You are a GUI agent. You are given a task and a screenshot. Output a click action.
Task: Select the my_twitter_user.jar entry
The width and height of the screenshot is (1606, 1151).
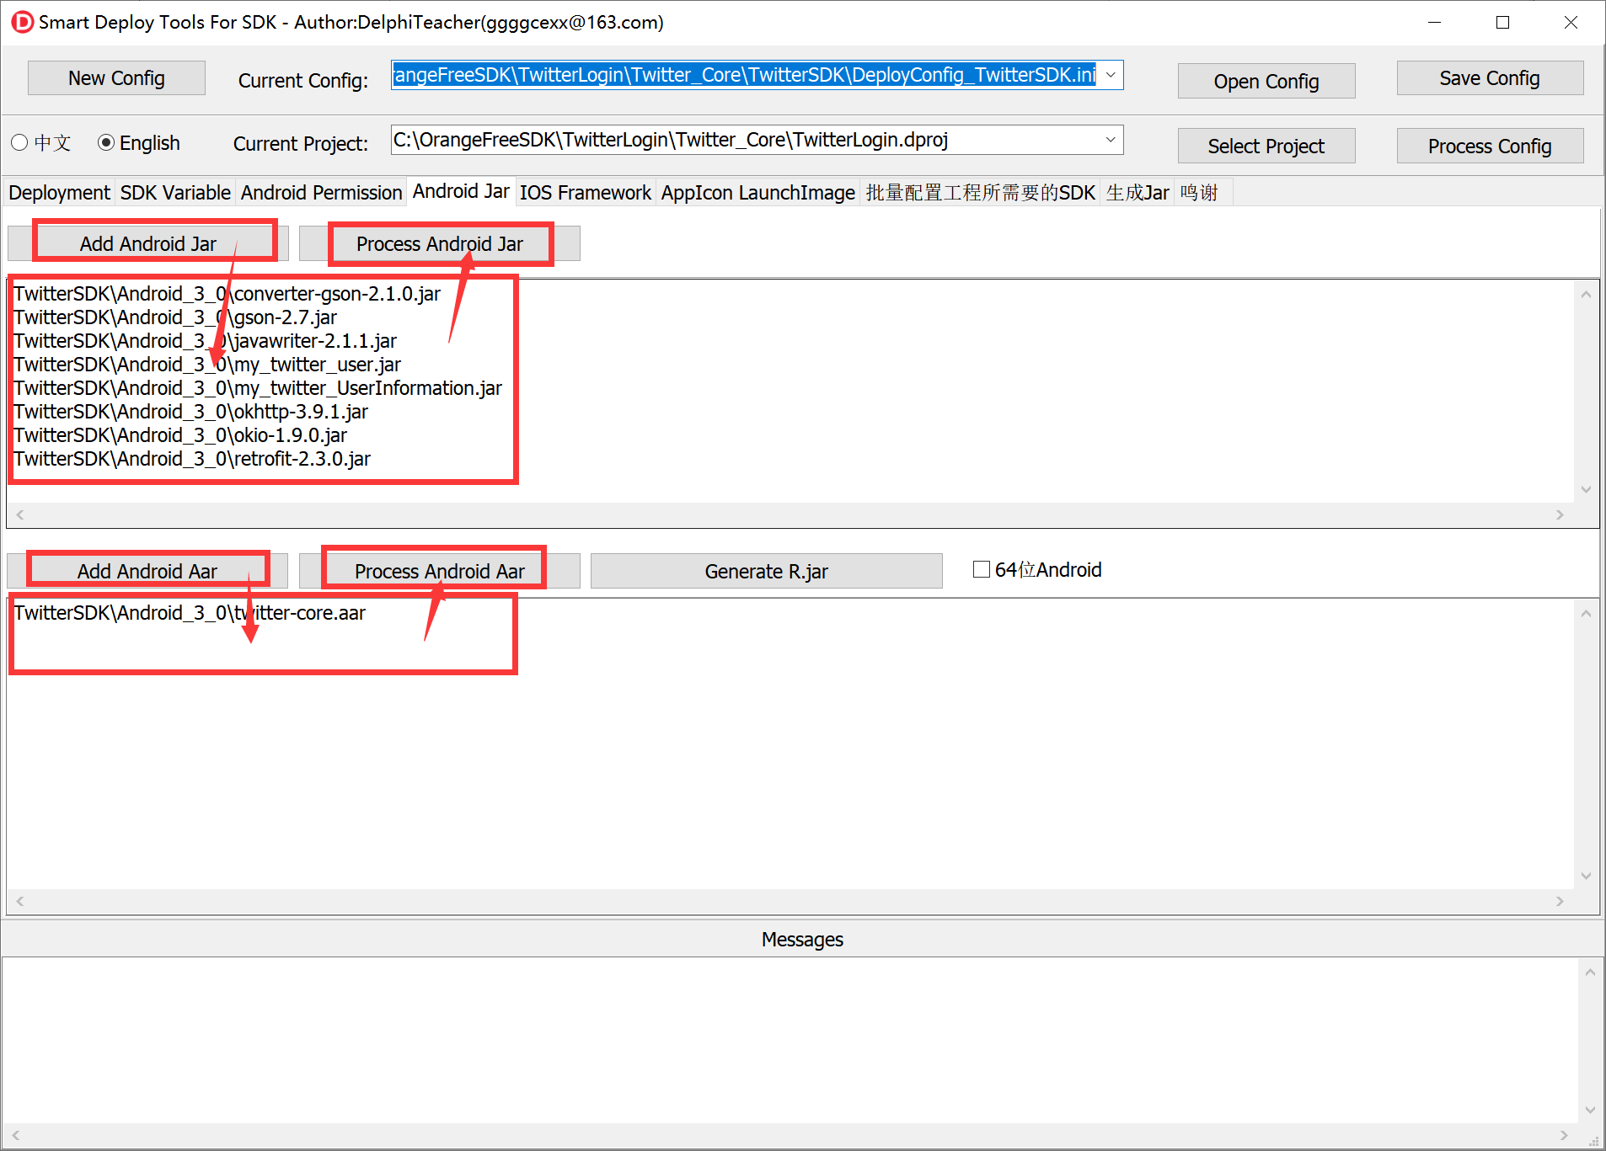click(207, 365)
